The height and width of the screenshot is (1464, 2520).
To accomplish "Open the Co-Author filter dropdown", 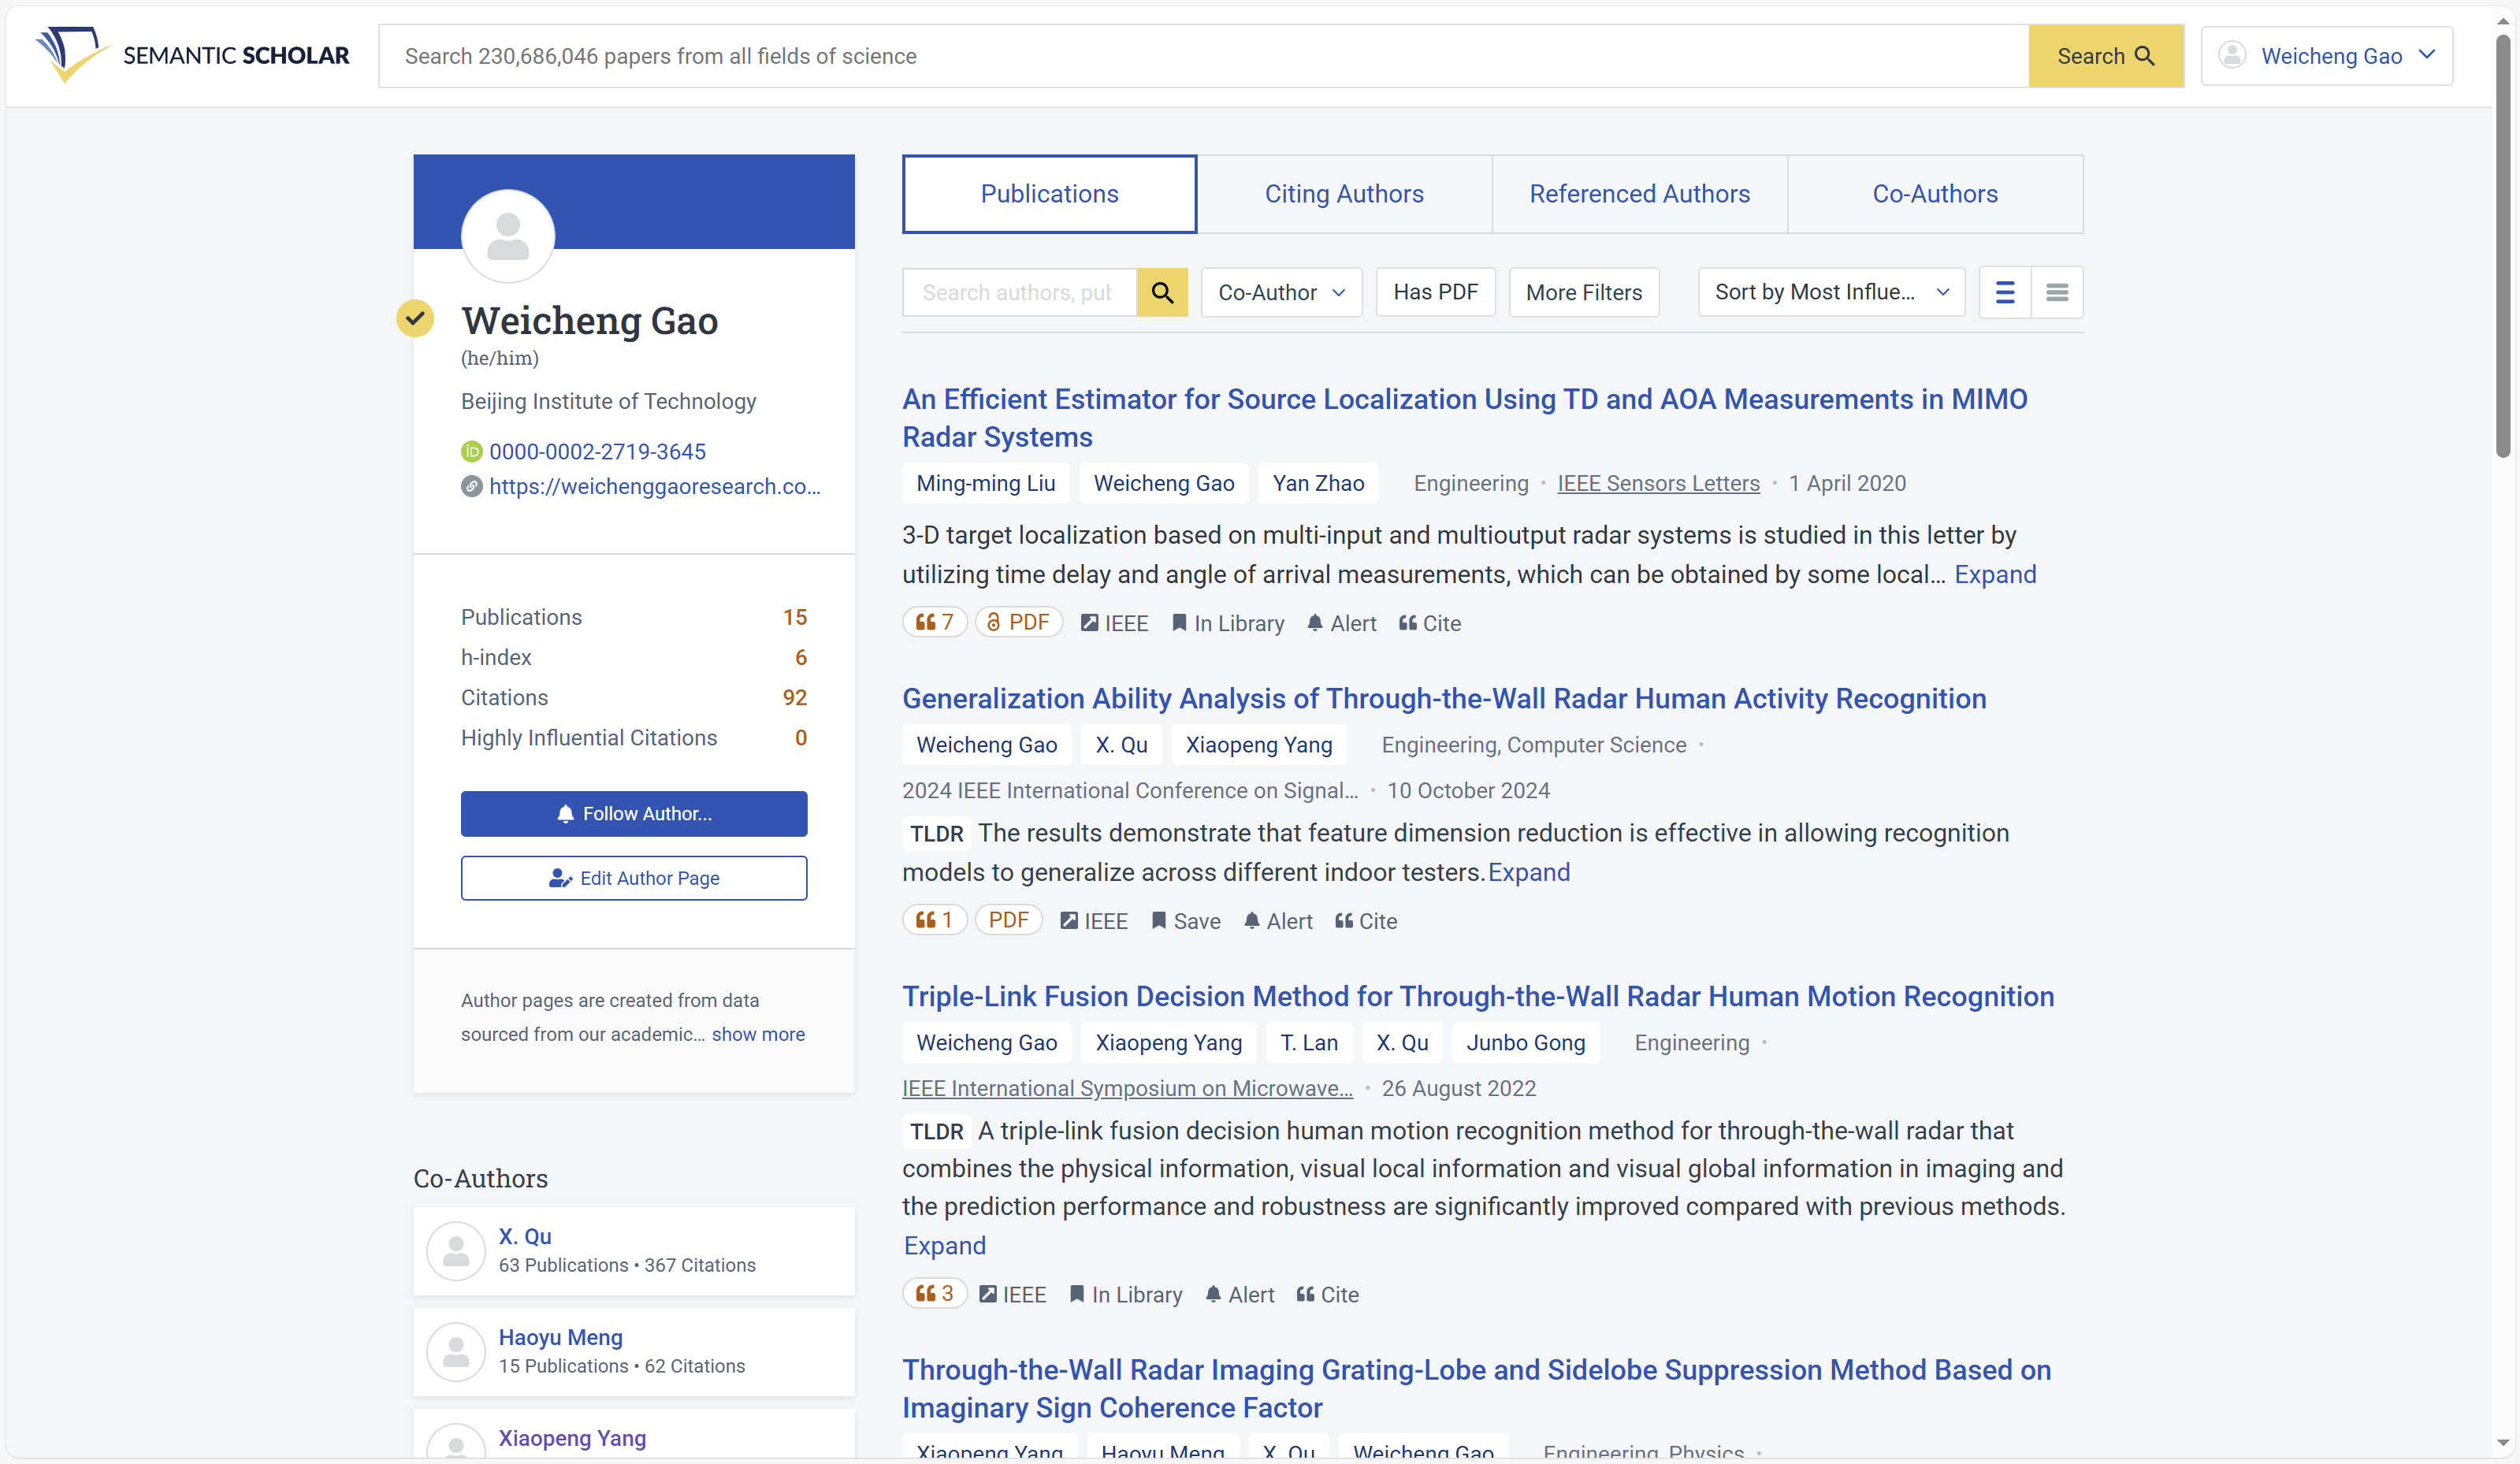I will (1281, 292).
